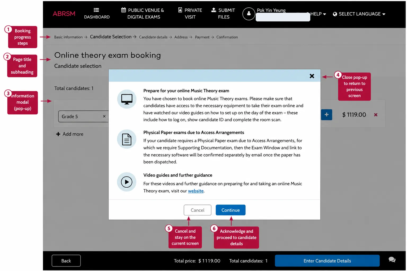Click the computer monitor icon in modal
The height and width of the screenshot is (271, 407).
[x=127, y=99]
